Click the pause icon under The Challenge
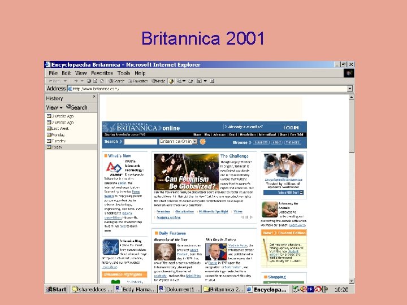Image resolution: width=407 pixels, height=305 pixels. click(246, 217)
